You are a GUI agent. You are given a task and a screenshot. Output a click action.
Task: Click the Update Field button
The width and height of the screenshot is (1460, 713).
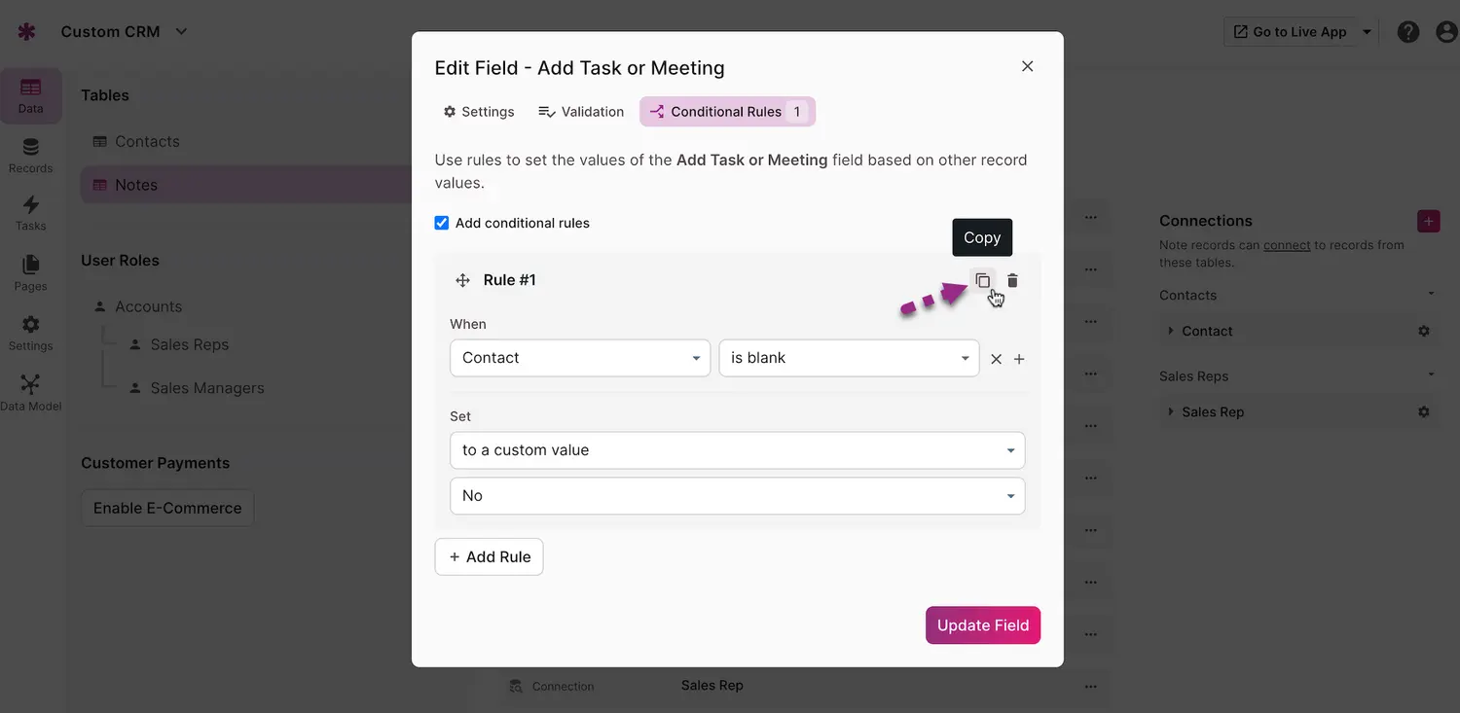point(982,625)
